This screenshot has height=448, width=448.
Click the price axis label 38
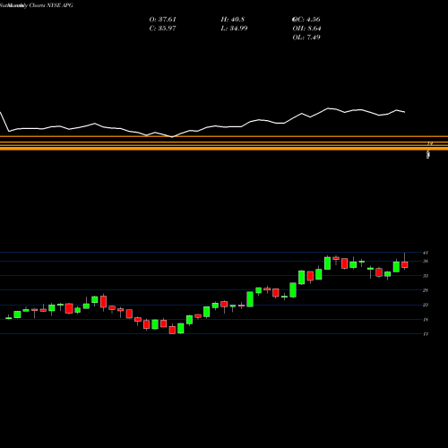tap(426, 262)
